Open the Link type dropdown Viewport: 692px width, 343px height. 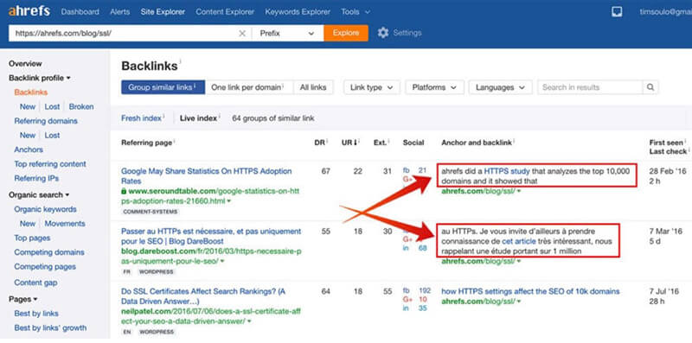tap(372, 87)
